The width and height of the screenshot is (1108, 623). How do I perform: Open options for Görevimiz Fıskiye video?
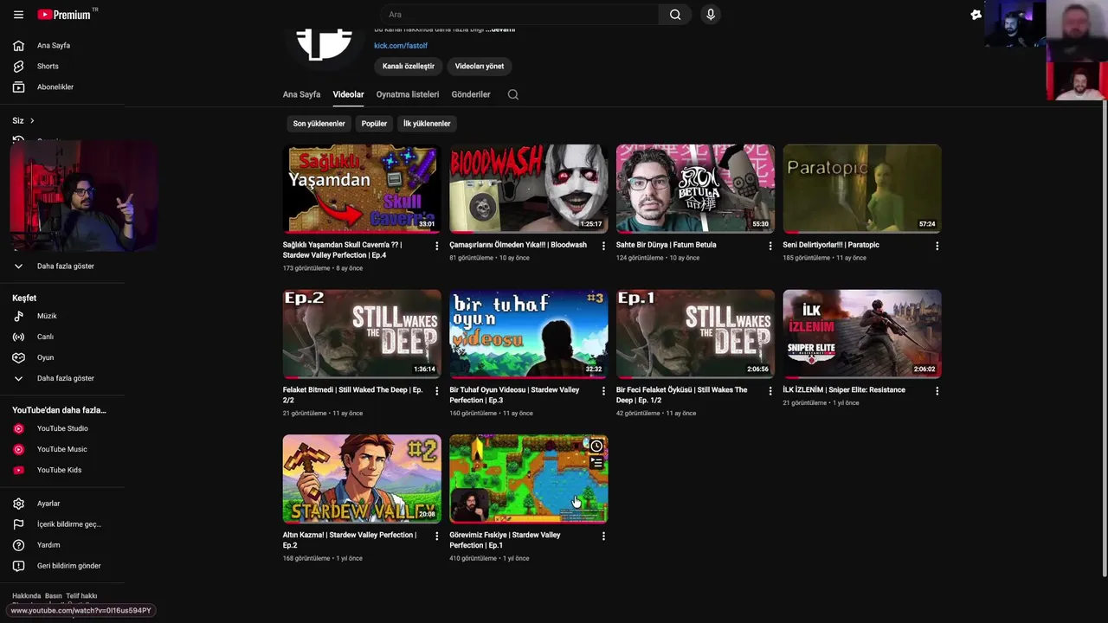click(x=603, y=536)
